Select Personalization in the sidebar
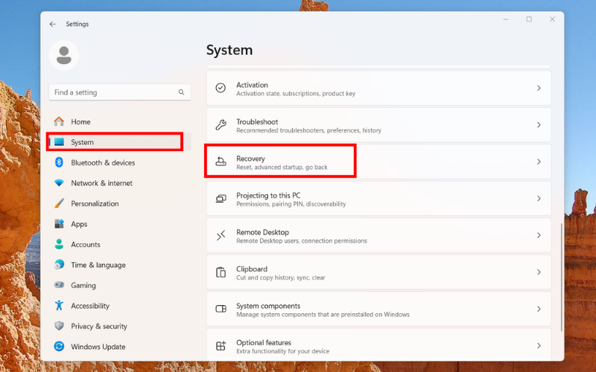The image size is (596, 372). click(x=95, y=203)
